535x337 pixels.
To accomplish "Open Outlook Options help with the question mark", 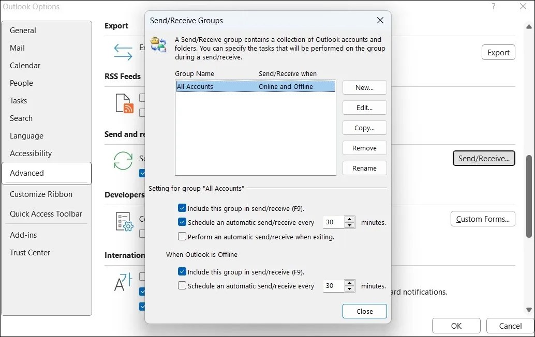I will (x=493, y=7).
